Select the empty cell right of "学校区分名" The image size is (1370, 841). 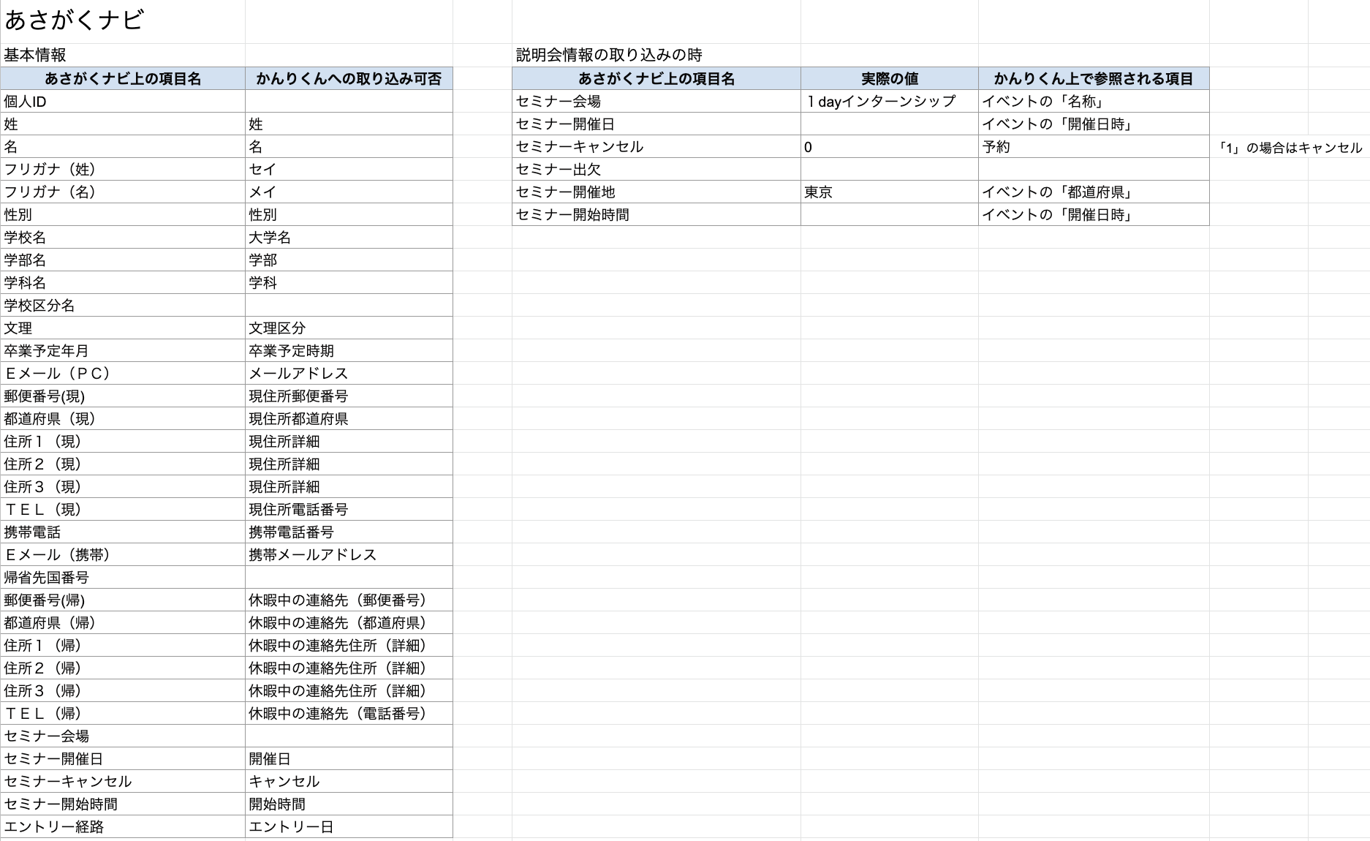pos(349,306)
